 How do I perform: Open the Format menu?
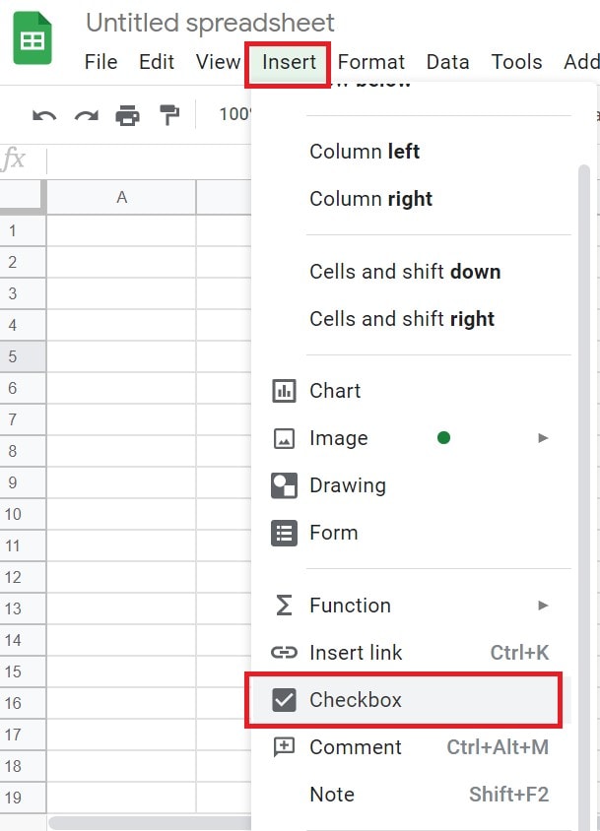click(371, 62)
